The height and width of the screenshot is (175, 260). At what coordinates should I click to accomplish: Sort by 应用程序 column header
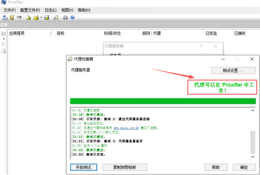pyautogui.click(x=17, y=33)
